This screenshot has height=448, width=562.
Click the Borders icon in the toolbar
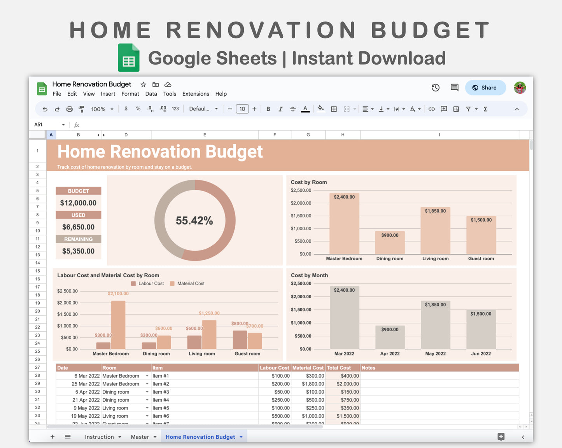tap(334, 109)
